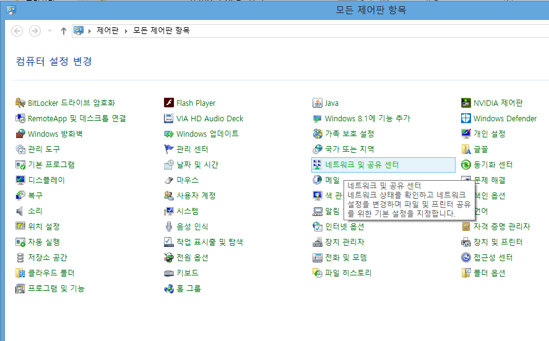Select the 모든 제어판 항목 breadcrumb
Screen dimensions: 549x341
162,30
